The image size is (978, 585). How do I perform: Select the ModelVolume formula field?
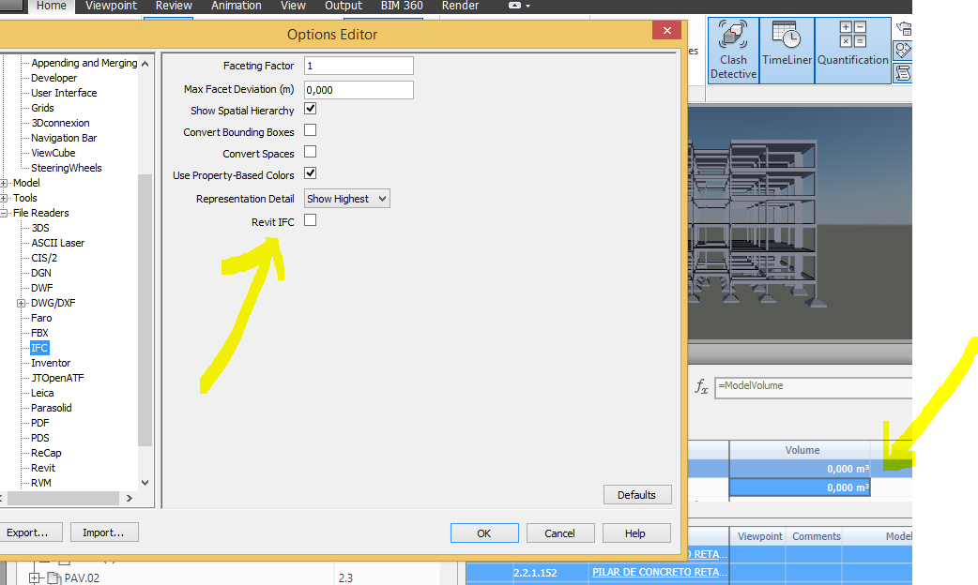point(813,385)
